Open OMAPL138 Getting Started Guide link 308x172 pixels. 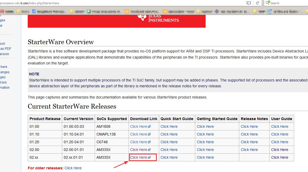point(205,134)
